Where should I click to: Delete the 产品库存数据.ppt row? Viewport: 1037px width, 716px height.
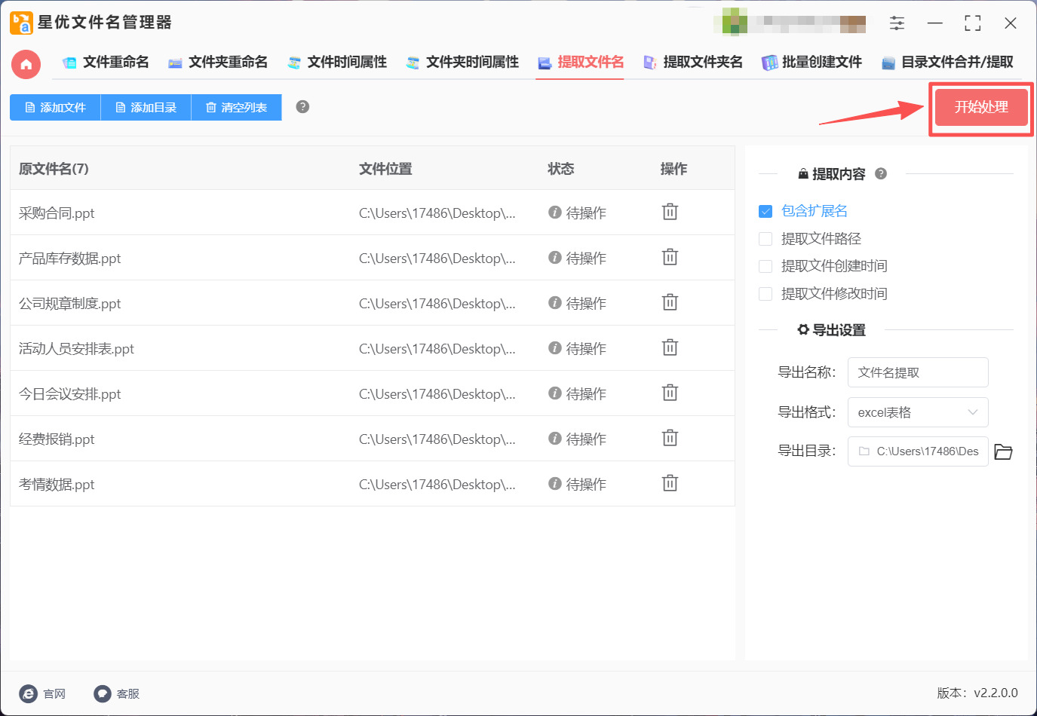670,258
